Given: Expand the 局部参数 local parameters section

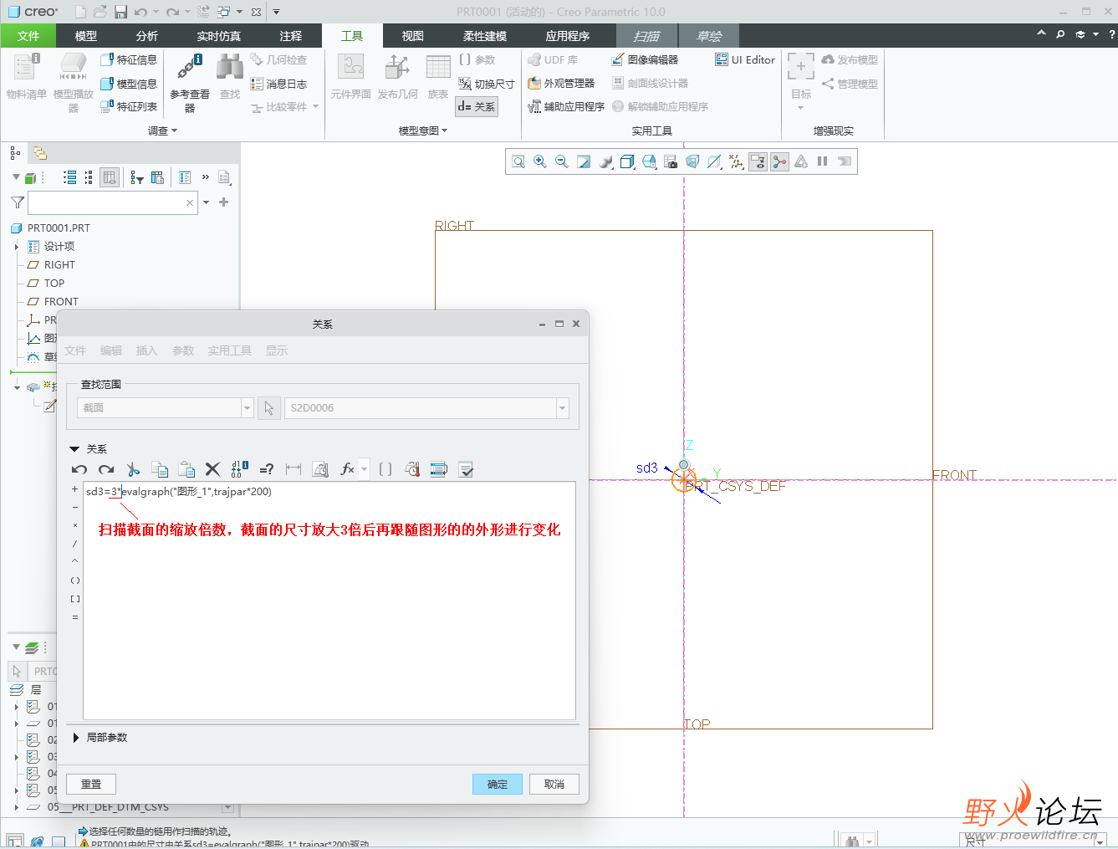Looking at the screenshot, I should click(76, 738).
